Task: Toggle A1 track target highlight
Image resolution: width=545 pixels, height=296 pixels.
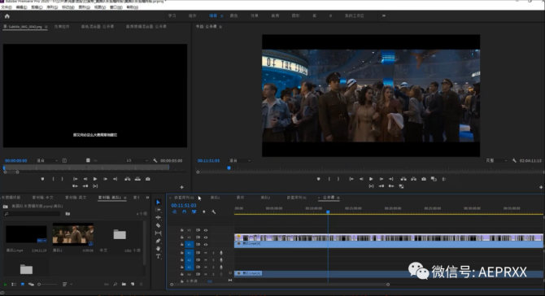Action: point(189,253)
